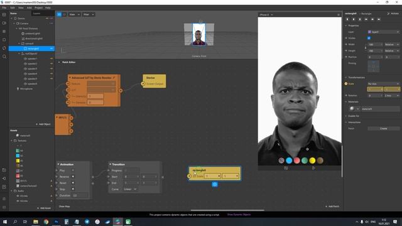The height and width of the screenshot is (226, 402).
Task: Click Add Asset button in Assets panel
Action: pos(44,208)
